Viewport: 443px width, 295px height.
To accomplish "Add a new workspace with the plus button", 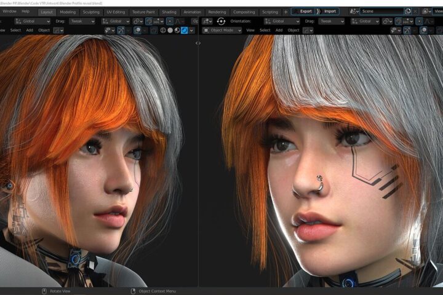I will [285, 12].
